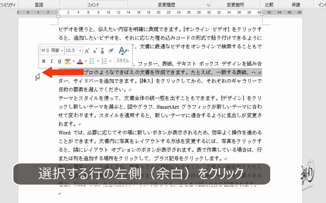This screenshot has height=203, width=326.
Task: Select the format painter brush icon
Action: tap(111, 51)
